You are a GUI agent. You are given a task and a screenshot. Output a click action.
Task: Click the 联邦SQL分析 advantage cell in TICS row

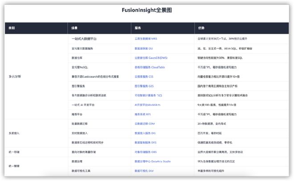coord(223,95)
